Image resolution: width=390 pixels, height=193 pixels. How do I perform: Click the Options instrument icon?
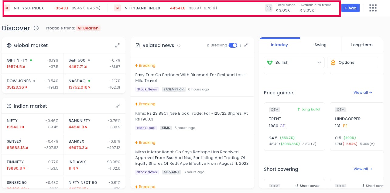coord(333,62)
